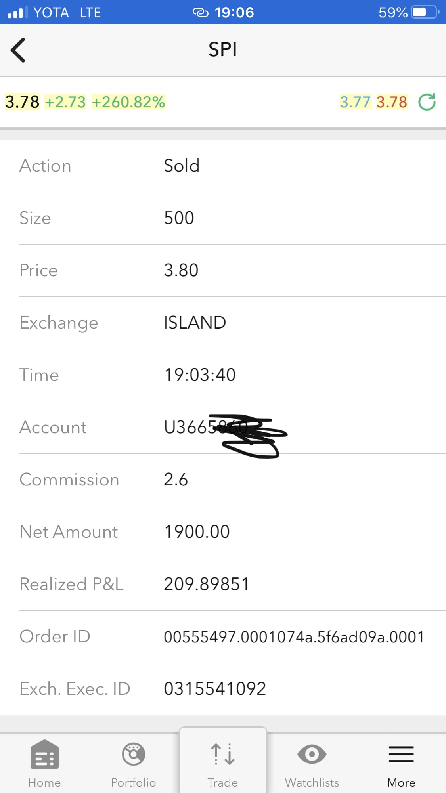Viewport: 446px width, 793px height.
Task: Tap the battery indicator in status bar
Action: click(x=425, y=12)
